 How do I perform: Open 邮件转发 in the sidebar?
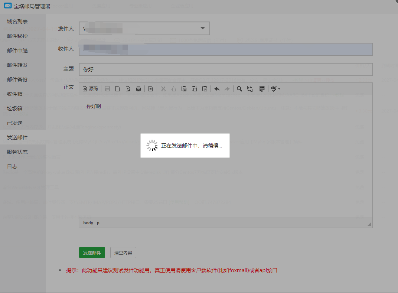pyautogui.click(x=17, y=65)
